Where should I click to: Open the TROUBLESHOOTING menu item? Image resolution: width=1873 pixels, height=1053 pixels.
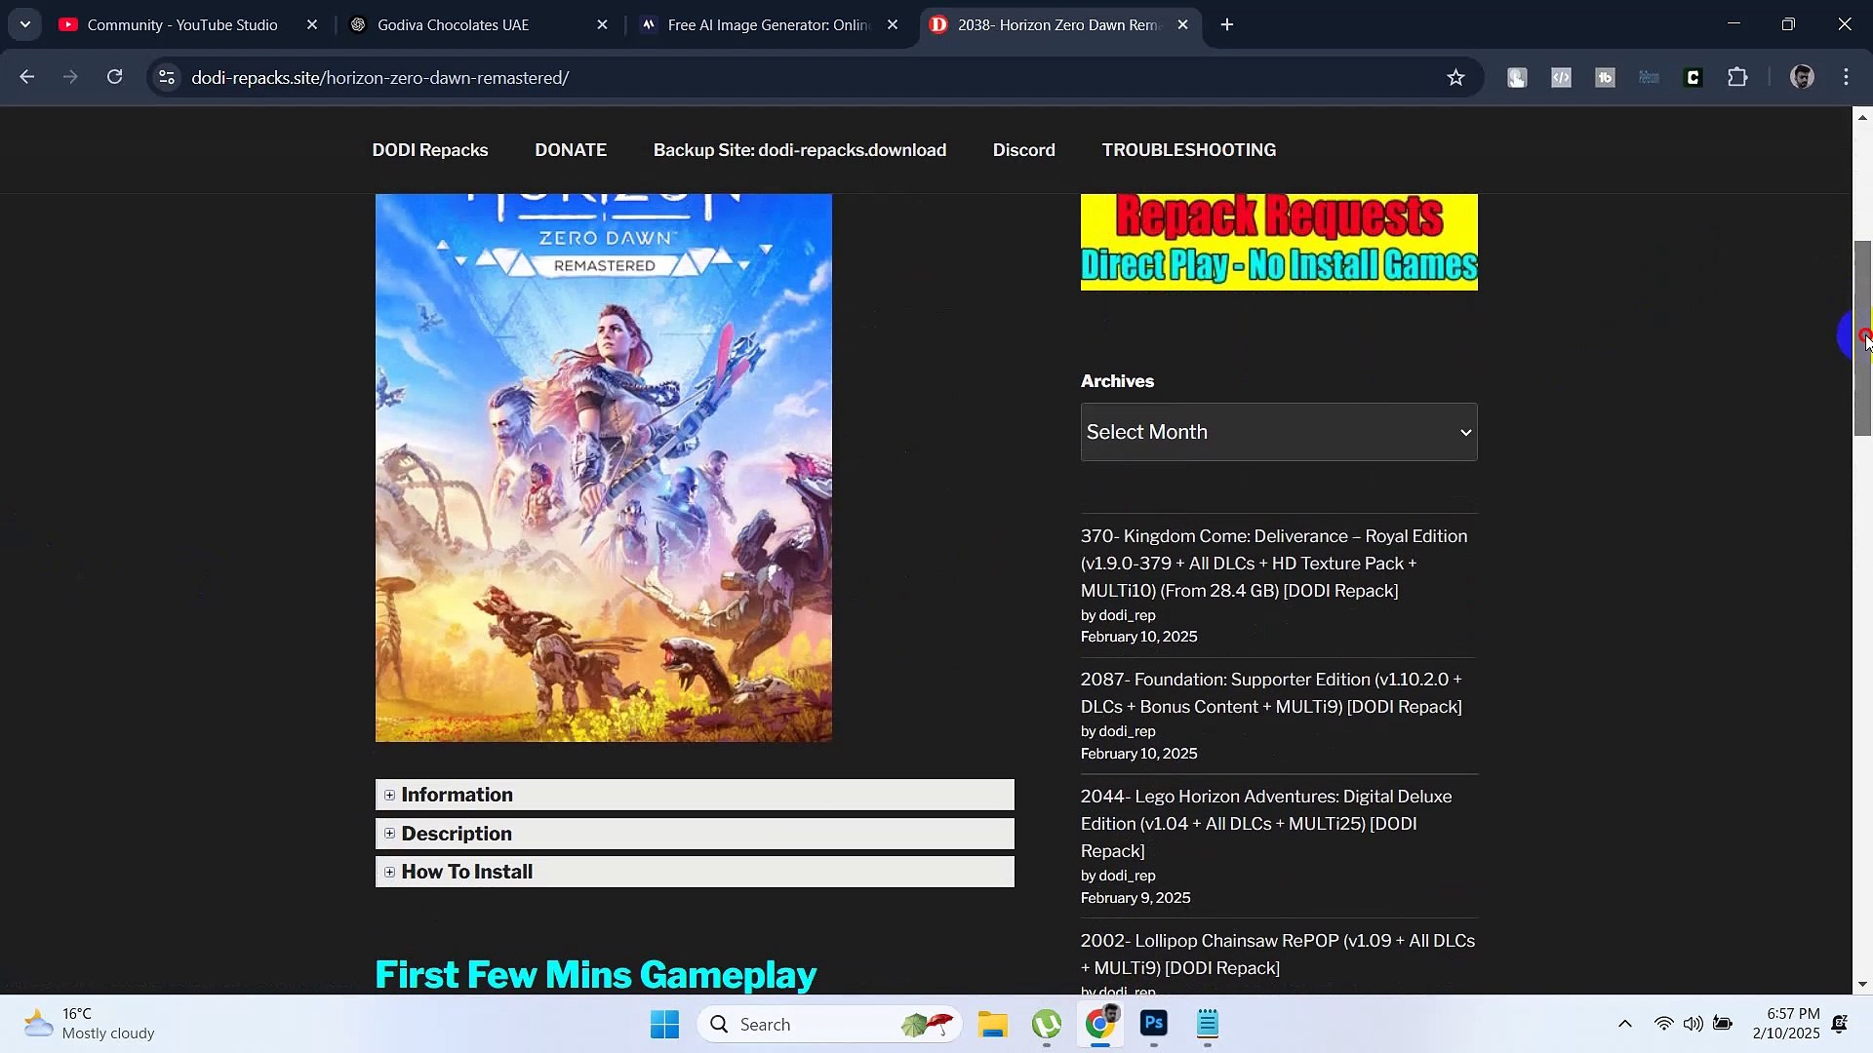1188,150
